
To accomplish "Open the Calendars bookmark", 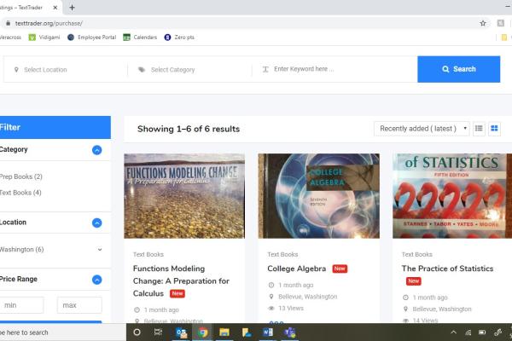I will click(140, 38).
